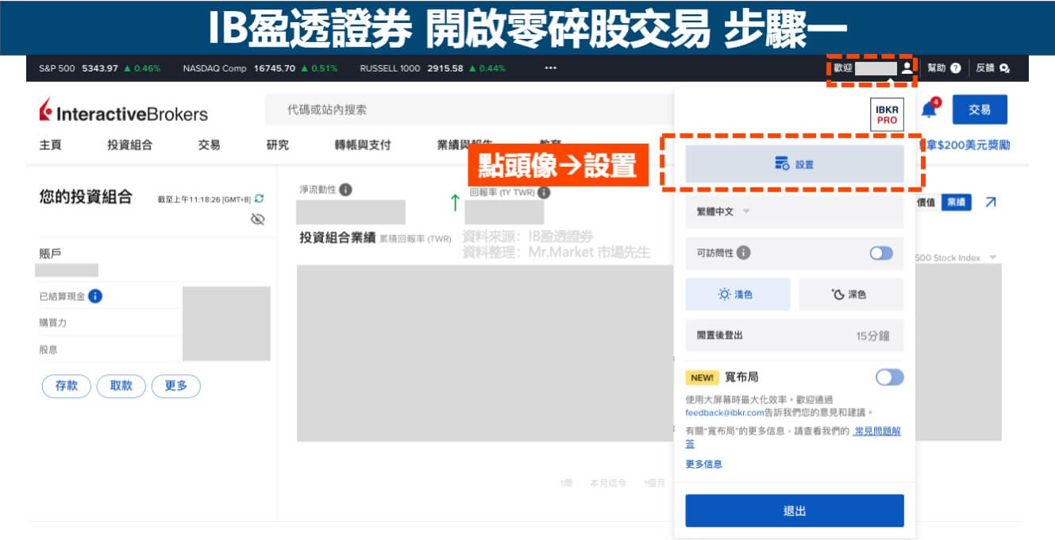
Task: Click the 回報率 info icon
Action: click(x=544, y=192)
